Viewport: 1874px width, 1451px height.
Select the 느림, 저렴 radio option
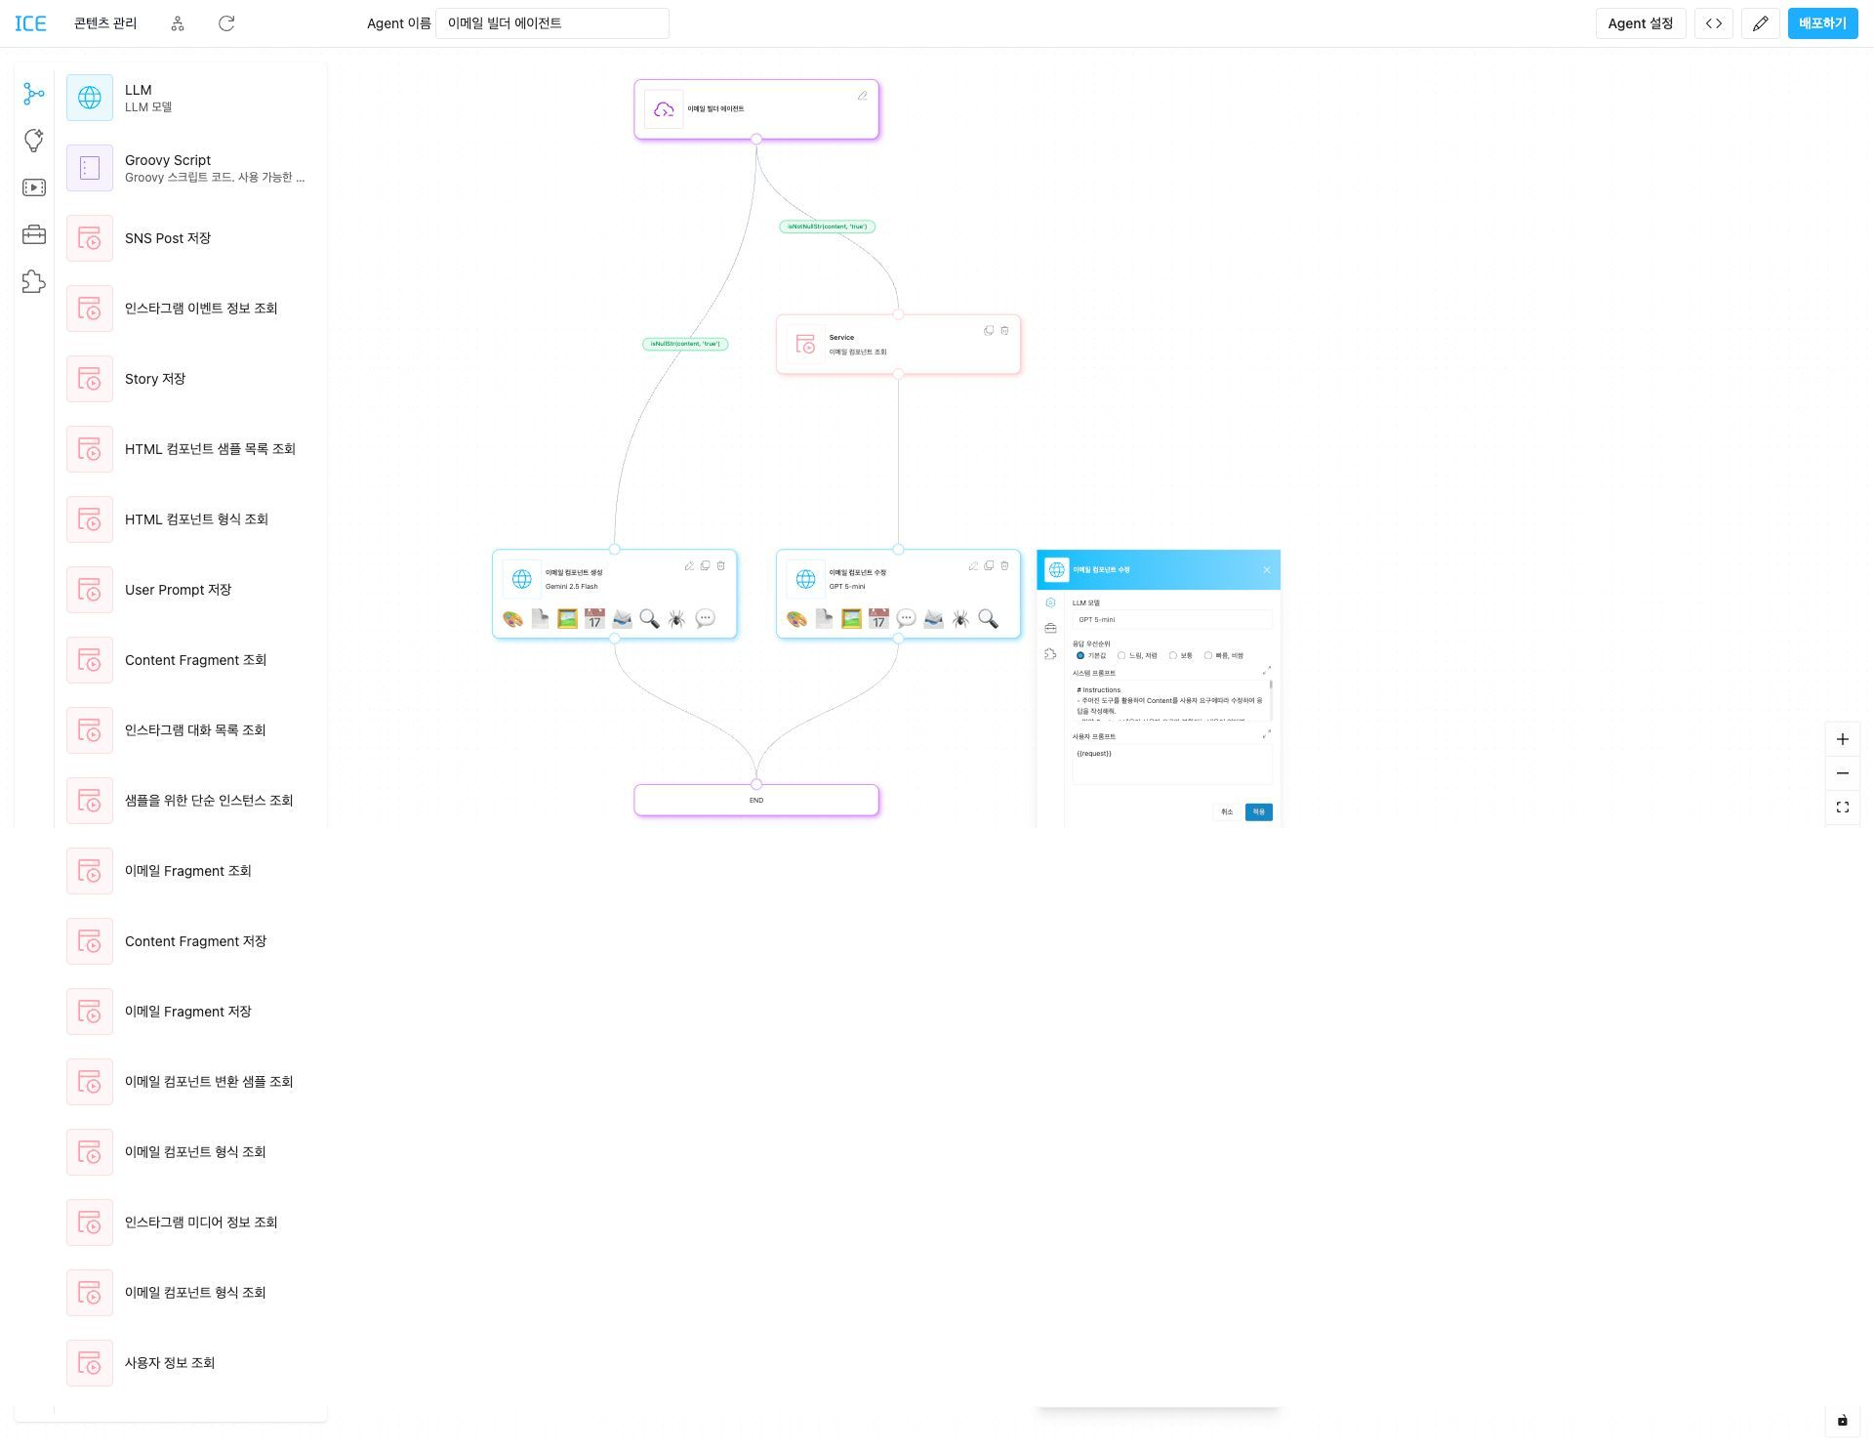click(x=1121, y=656)
